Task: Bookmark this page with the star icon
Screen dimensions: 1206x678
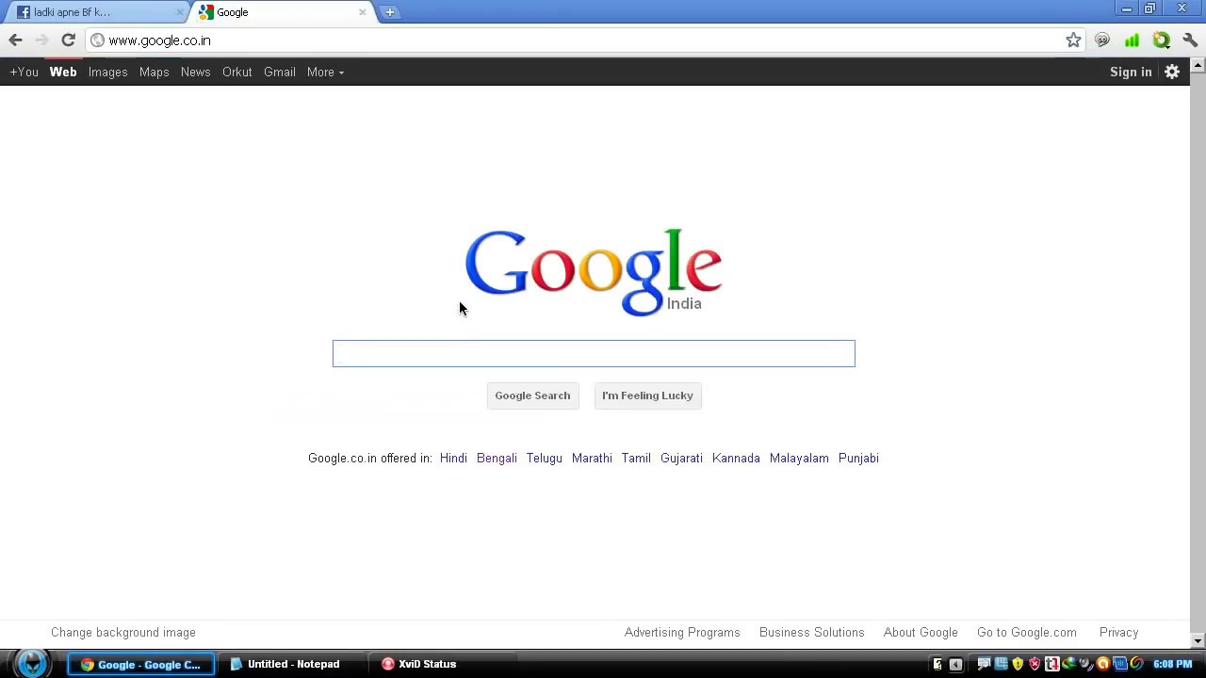Action: (1073, 40)
